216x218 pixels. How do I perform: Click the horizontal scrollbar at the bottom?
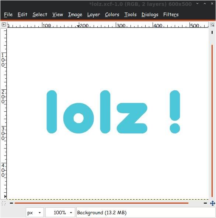click(x=101, y=203)
